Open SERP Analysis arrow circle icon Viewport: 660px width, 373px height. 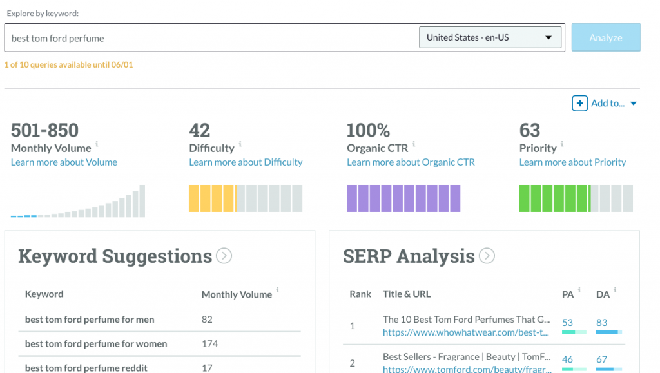(487, 256)
